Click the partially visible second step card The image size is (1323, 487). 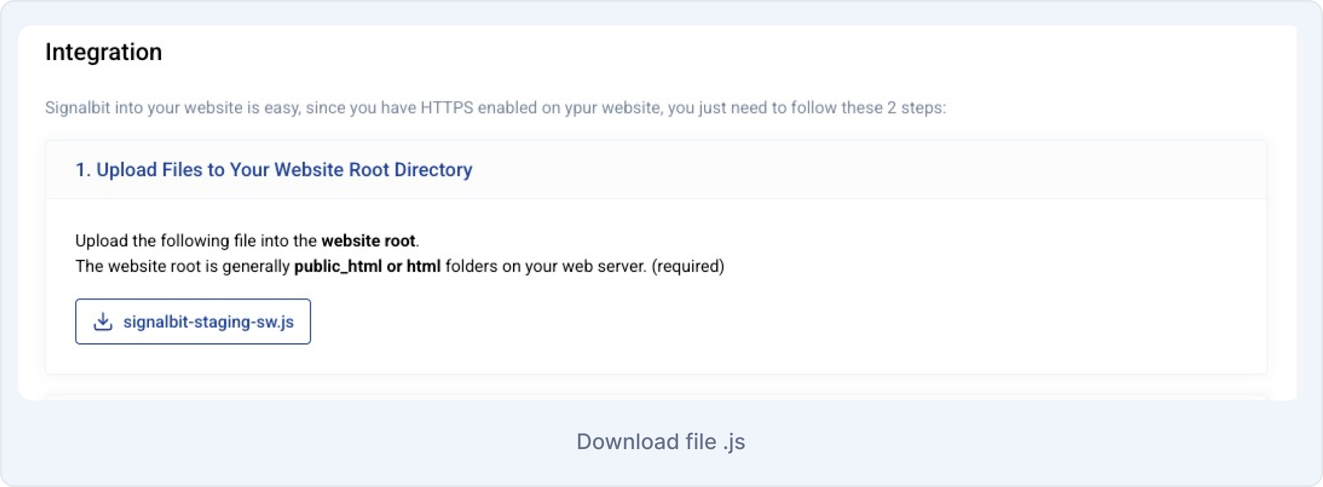[656, 397]
